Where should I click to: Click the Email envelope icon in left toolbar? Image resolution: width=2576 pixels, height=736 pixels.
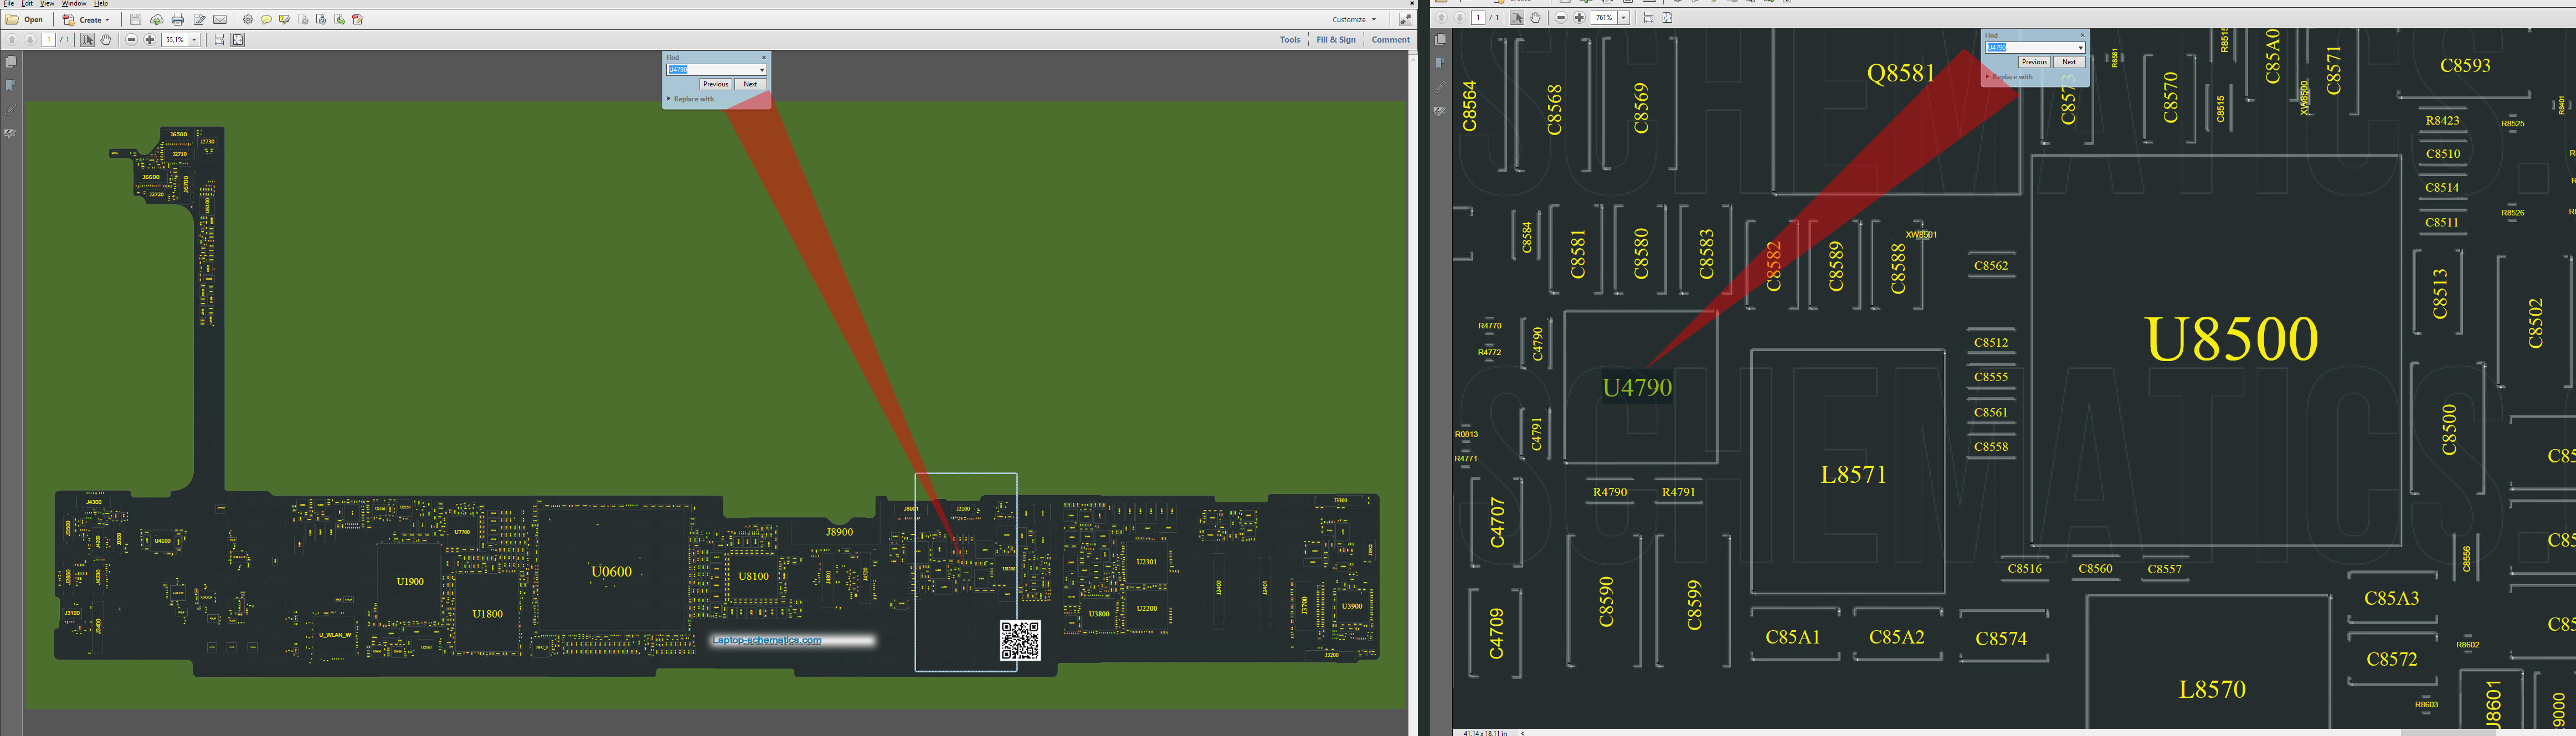click(x=220, y=20)
